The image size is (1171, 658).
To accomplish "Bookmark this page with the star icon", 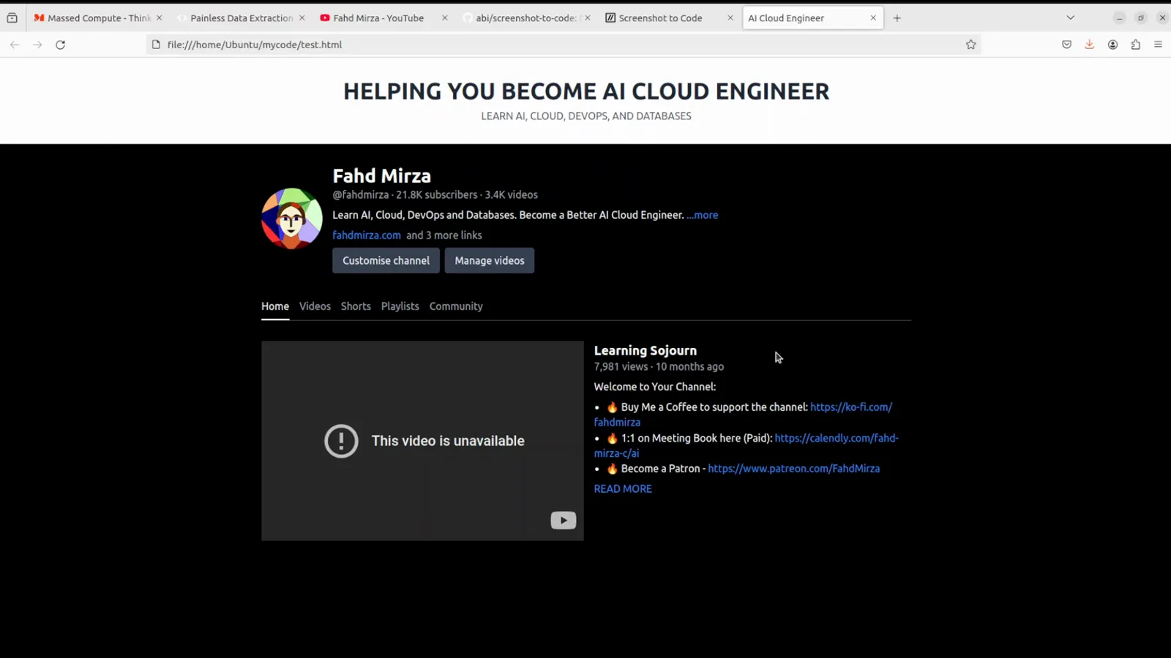I will [x=970, y=45].
